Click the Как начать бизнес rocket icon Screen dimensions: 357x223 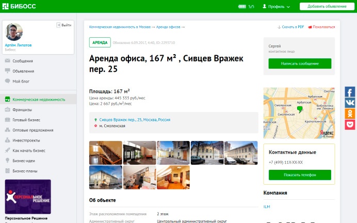point(8,150)
